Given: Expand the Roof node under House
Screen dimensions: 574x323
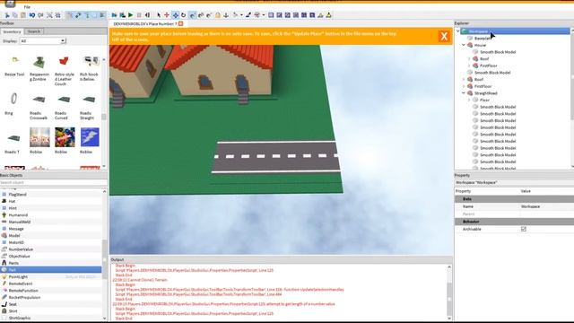Looking at the screenshot, I should coord(469,59).
